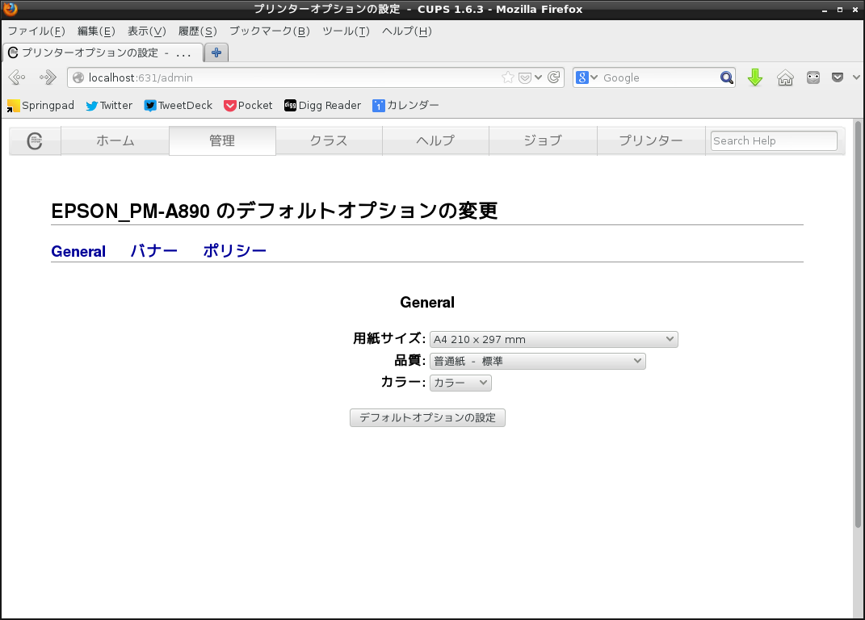Viewport: 865px width, 620px height.
Task: Click the 品質 label
Action: [409, 360]
